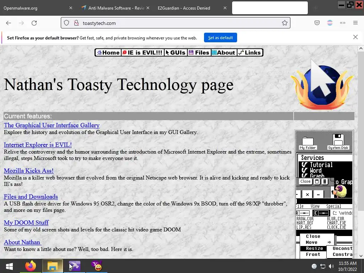Open Files navigation item
The height and width of the screenshot is (273, 364).
click(x=199, y=53)
